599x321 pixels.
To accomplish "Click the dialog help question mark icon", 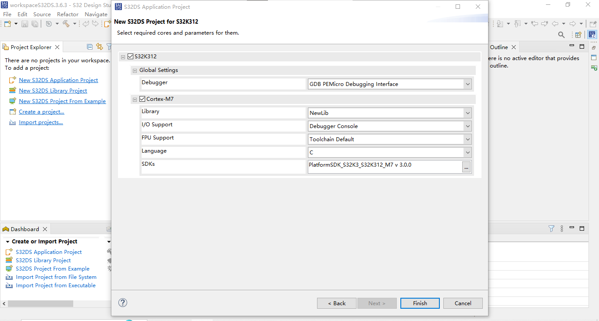I will (123, 303).
